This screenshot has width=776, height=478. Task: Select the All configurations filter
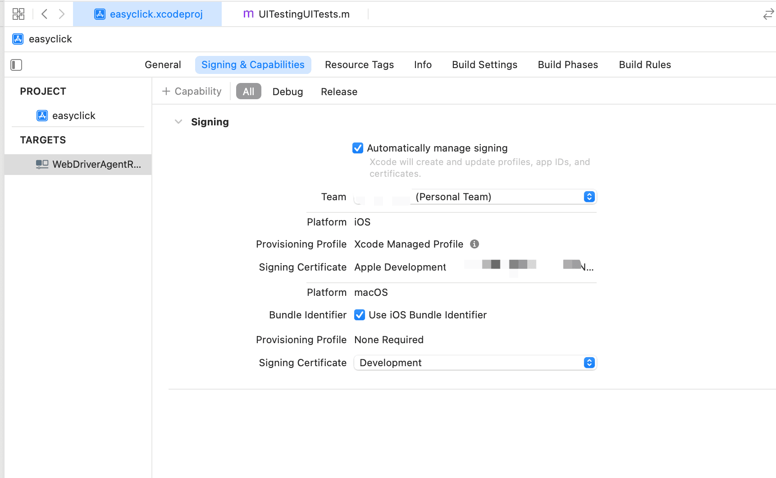[x=249, y=92]
